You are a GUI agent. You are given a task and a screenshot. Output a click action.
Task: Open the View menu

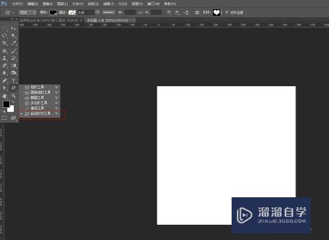[x=137, y=4]
